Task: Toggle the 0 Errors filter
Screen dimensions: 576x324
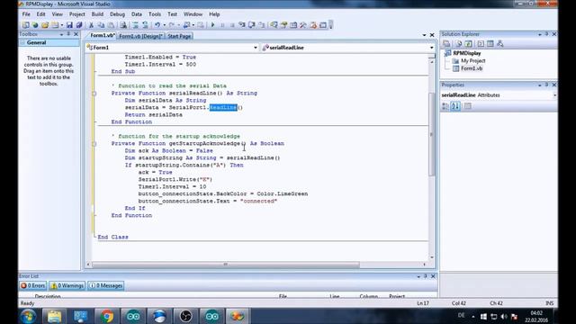Action: (x=32, y=285)
